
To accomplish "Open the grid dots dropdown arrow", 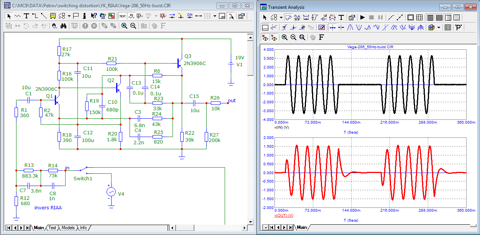I will 215,16.
